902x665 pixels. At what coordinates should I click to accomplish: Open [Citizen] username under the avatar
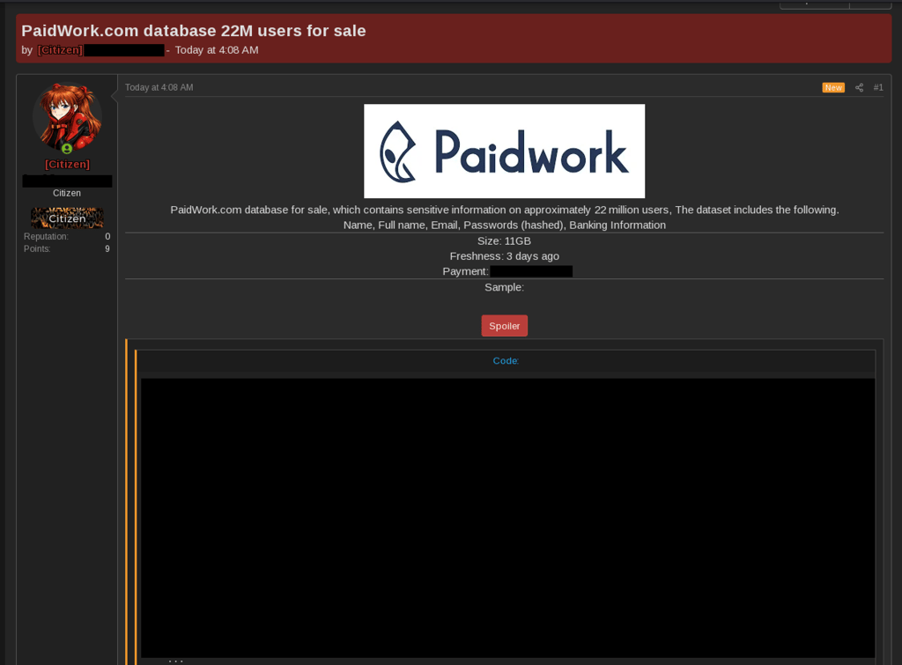tap(67, 165)
